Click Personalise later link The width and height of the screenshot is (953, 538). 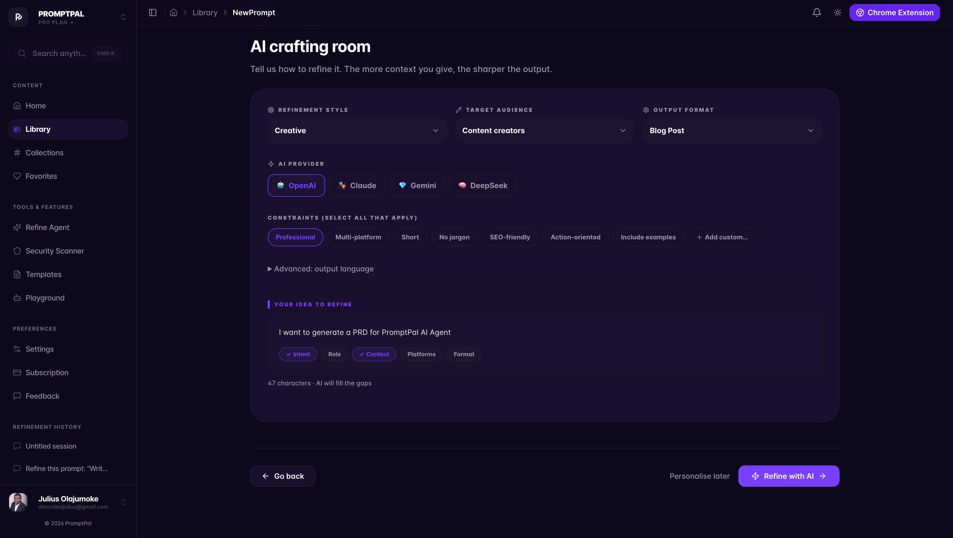pyautogui.click(x=700, y=476)
